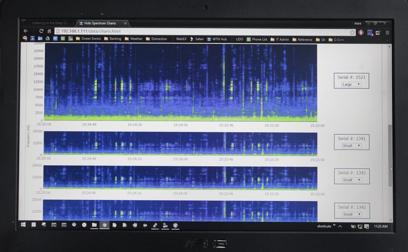Screen dimensions: 408x252
Task: Expand the shortcuts toolbar overflow chevron
Action: (x=334, y=225)
